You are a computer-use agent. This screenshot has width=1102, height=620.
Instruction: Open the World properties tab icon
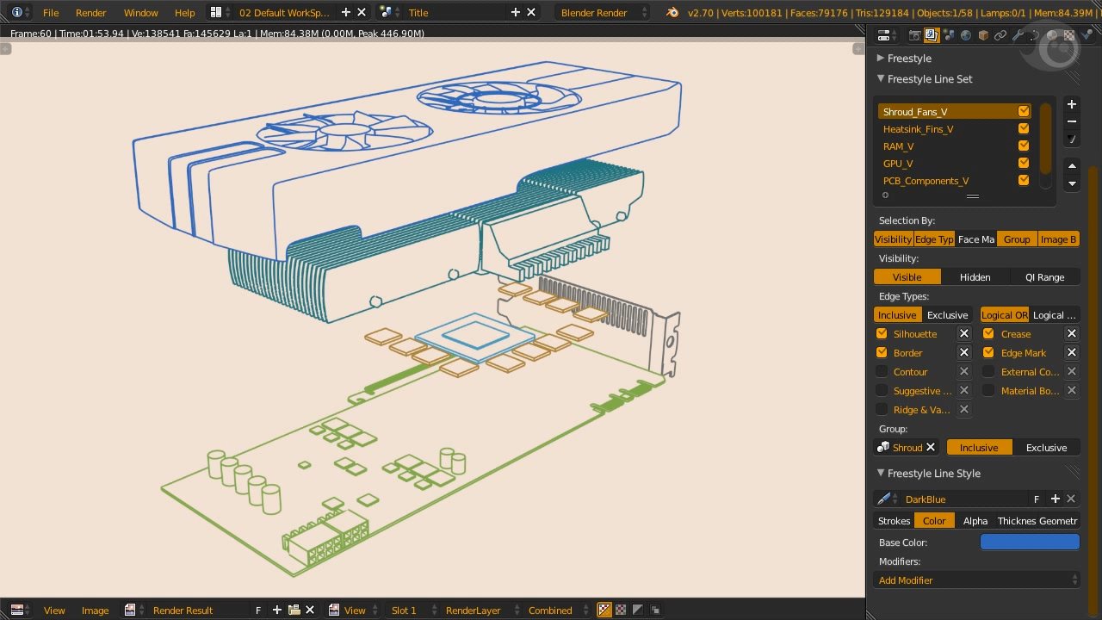(965, 35)
